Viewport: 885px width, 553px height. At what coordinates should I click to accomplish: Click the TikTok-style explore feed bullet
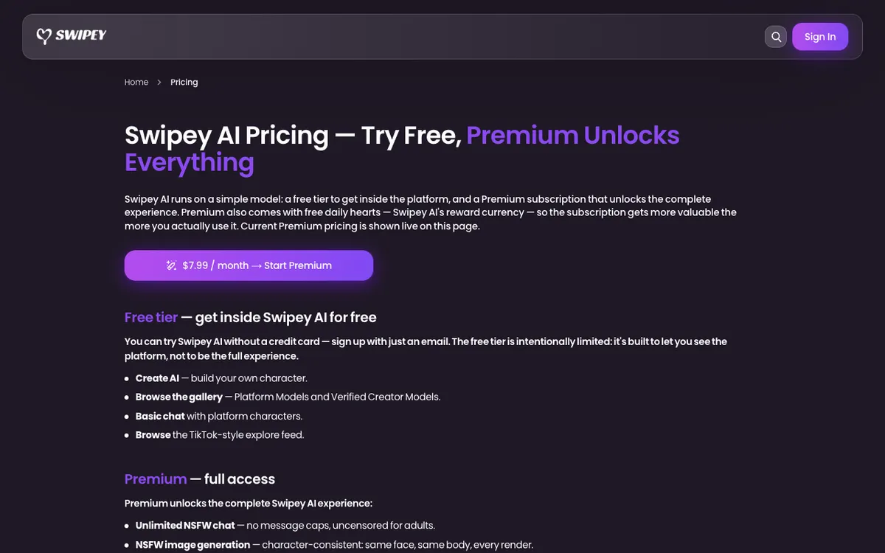220,435
